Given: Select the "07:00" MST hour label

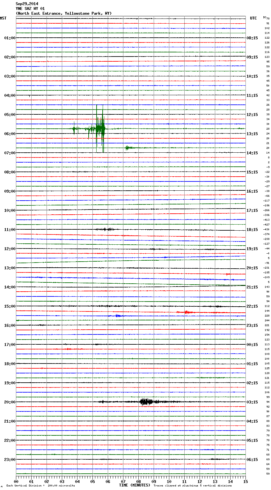Looking at the screenshot, I should (10, 153).
